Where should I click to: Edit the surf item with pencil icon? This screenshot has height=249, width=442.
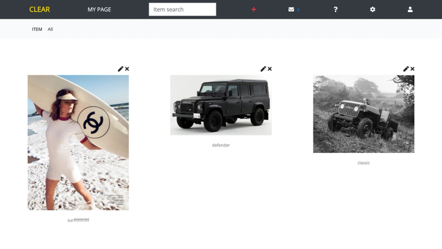click(x=120, y=69)
